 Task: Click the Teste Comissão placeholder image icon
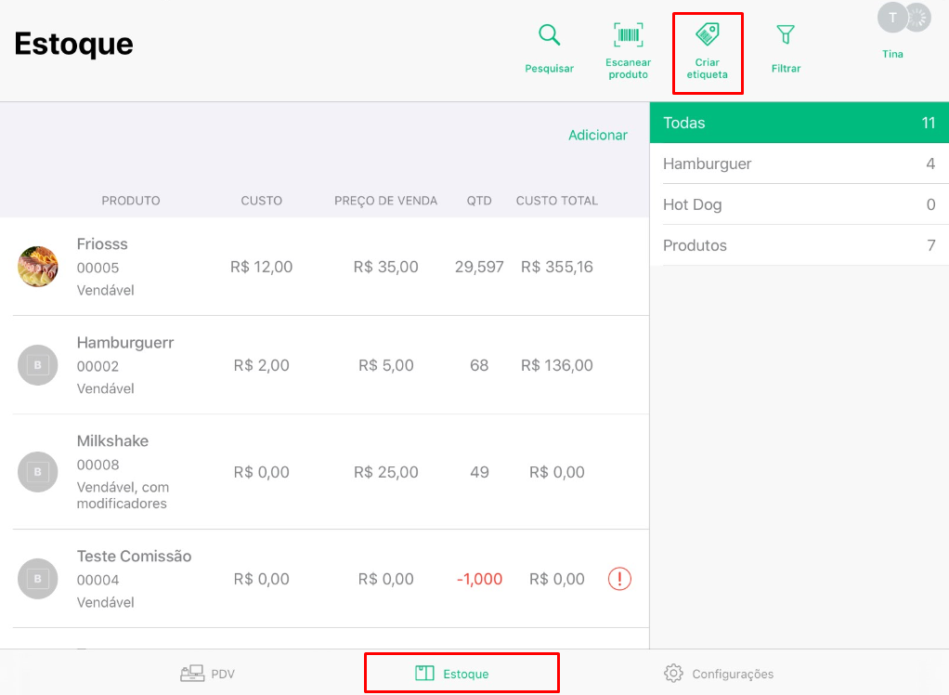pos(37,579)
